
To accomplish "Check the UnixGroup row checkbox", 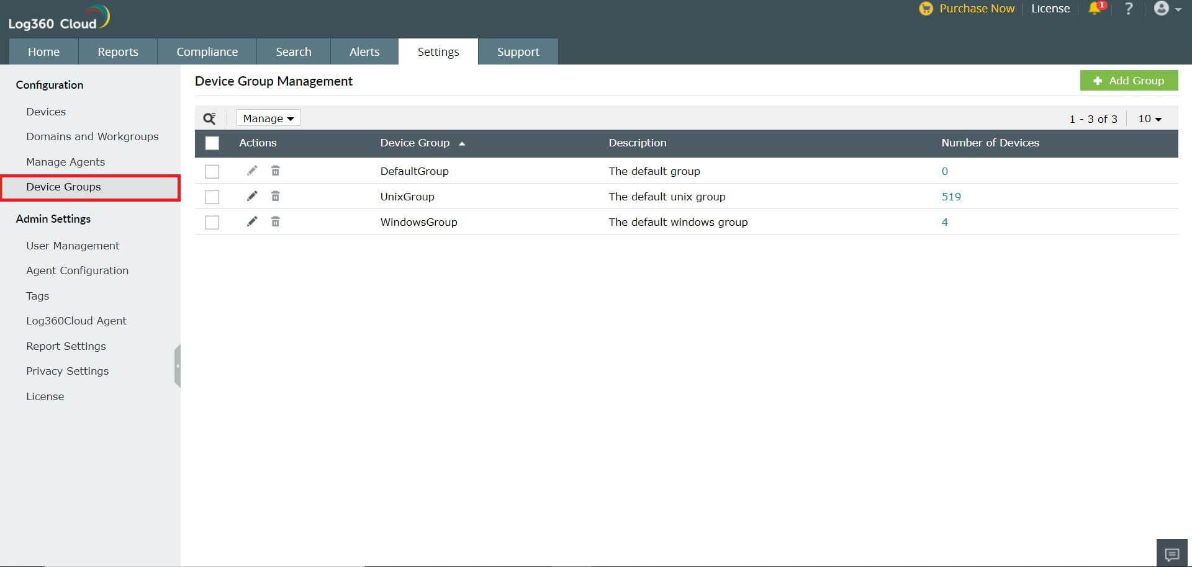I will [212, 196].
